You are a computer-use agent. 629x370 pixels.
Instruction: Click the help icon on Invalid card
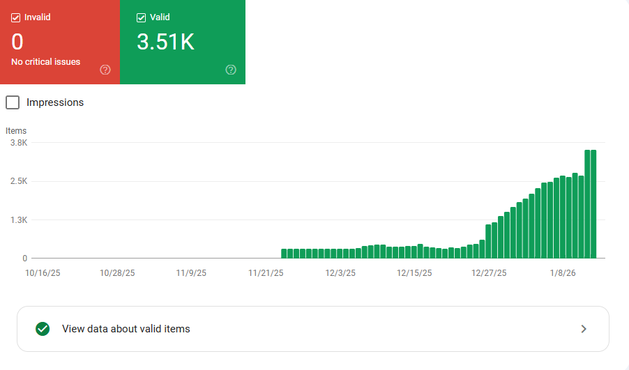click(105, 70)
